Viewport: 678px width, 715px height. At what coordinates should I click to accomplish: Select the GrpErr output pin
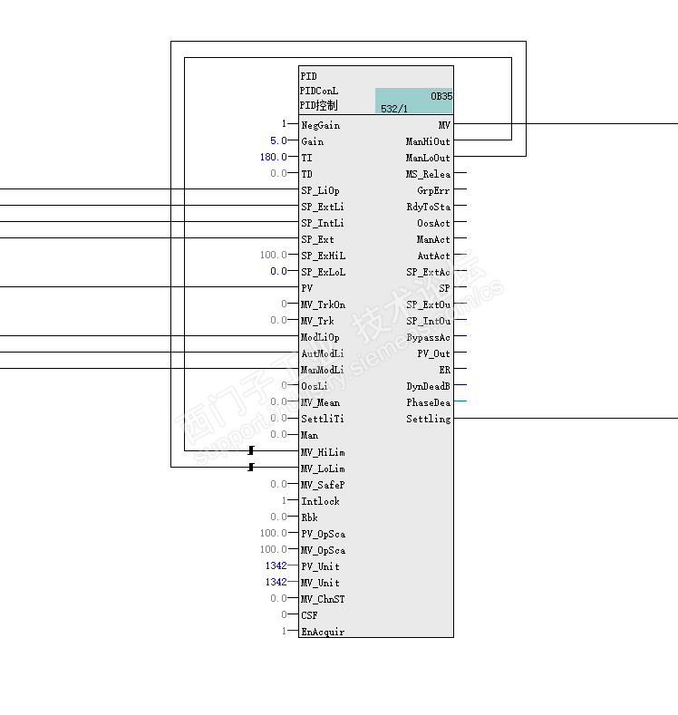433,190
